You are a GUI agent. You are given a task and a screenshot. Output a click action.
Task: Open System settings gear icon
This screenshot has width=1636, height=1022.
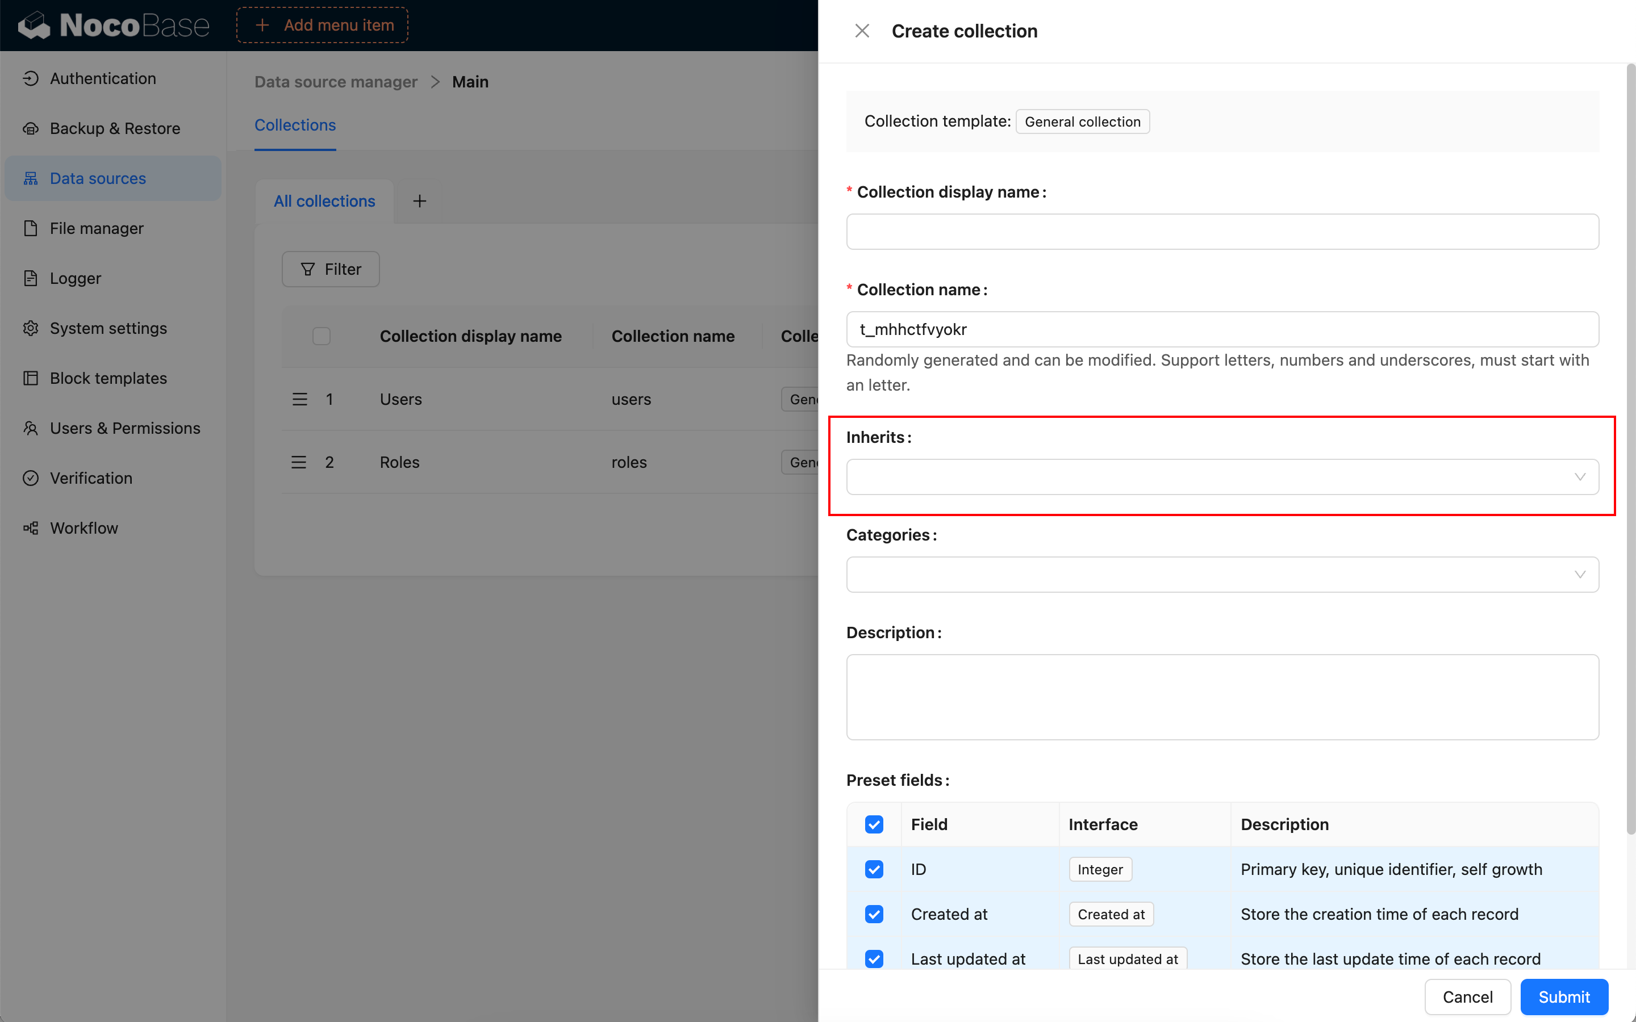(31, 329)
